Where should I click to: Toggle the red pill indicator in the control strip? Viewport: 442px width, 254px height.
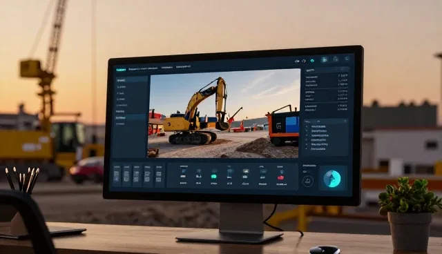click(x=280, y=177)
